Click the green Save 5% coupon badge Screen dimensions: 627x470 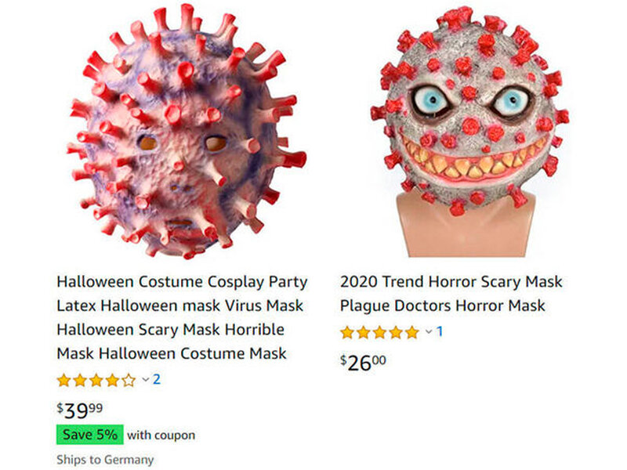pos(90,435)
